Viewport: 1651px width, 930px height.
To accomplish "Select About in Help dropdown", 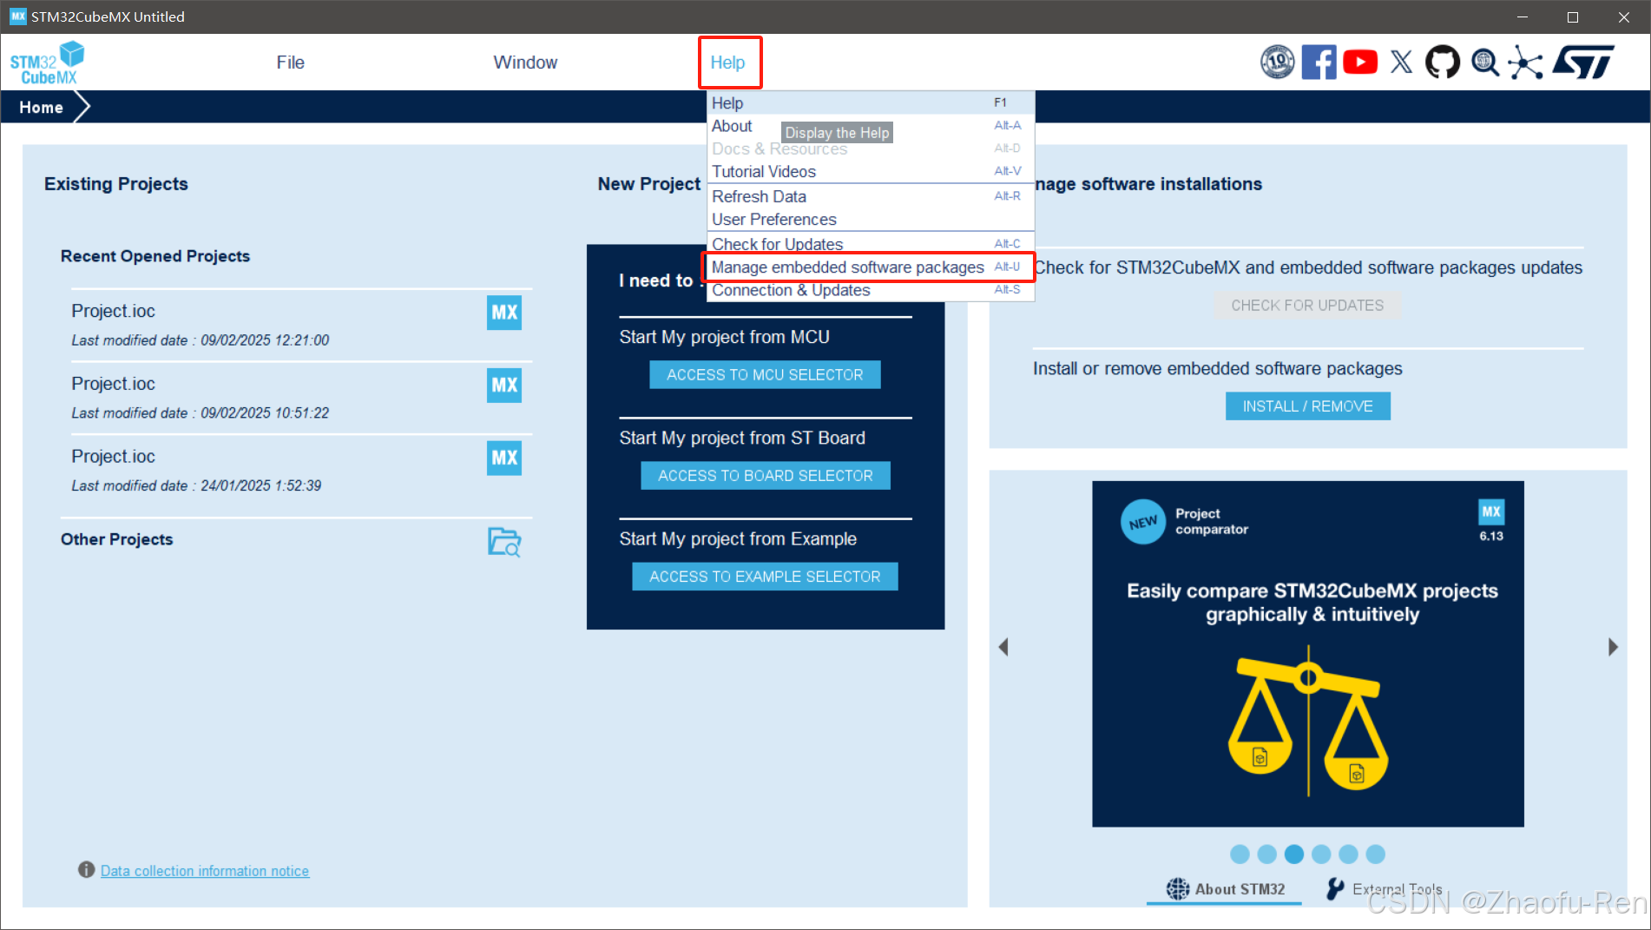I will (871, 126).
